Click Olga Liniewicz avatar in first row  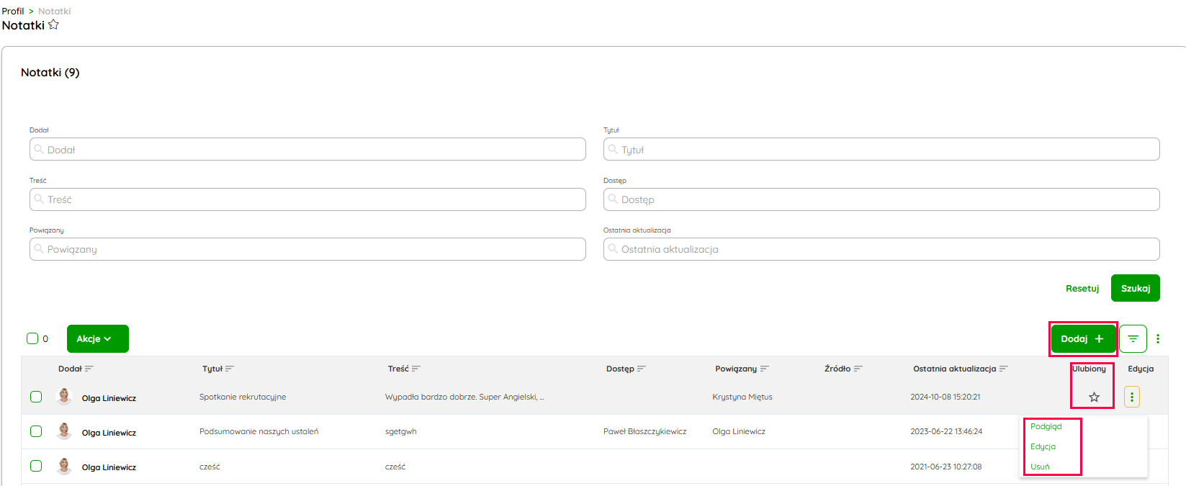click(x=64, y=397)
